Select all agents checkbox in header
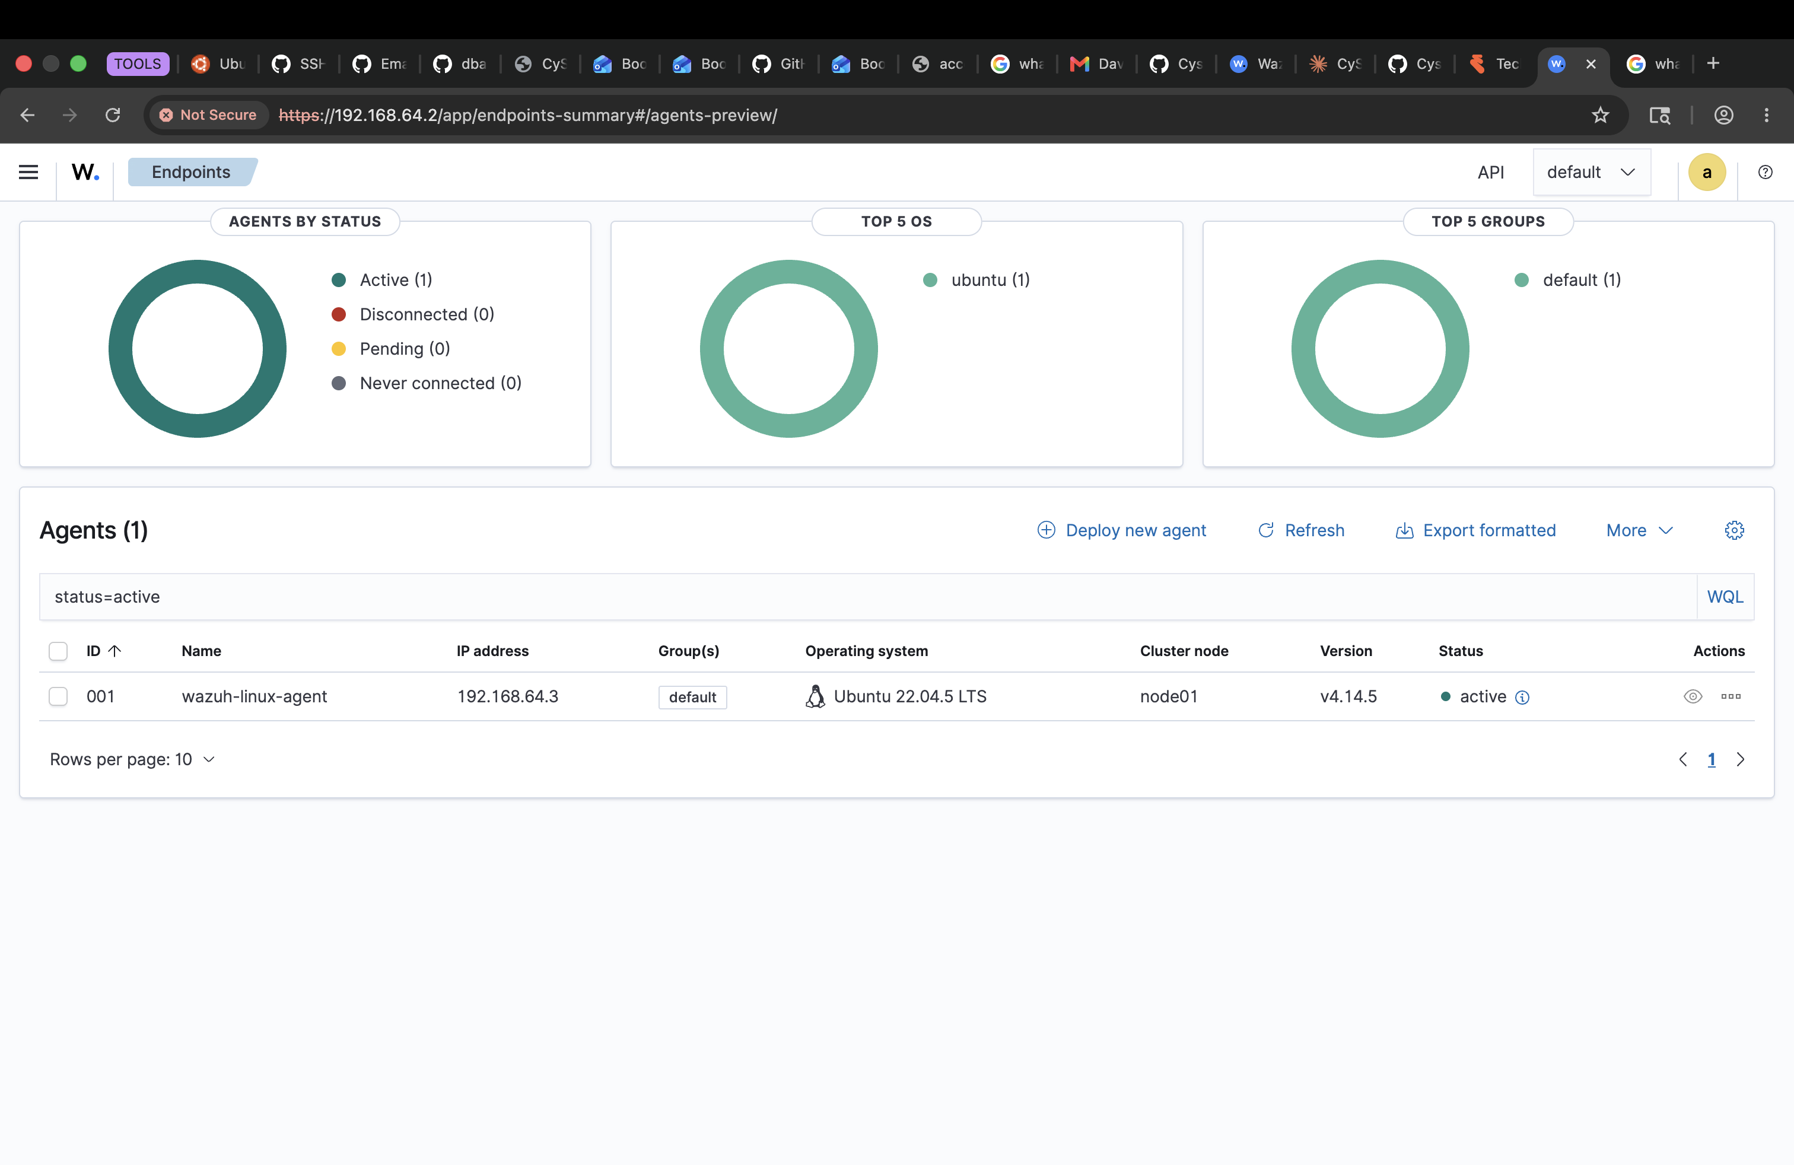Viewport: 1794px width, 1165px height. [58, 651]
